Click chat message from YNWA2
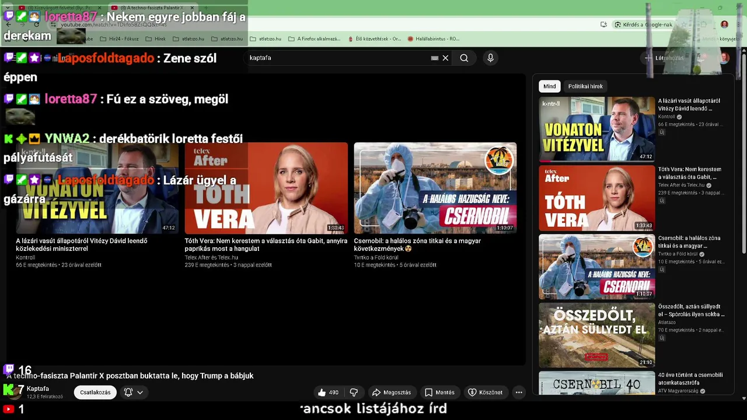 123,148
